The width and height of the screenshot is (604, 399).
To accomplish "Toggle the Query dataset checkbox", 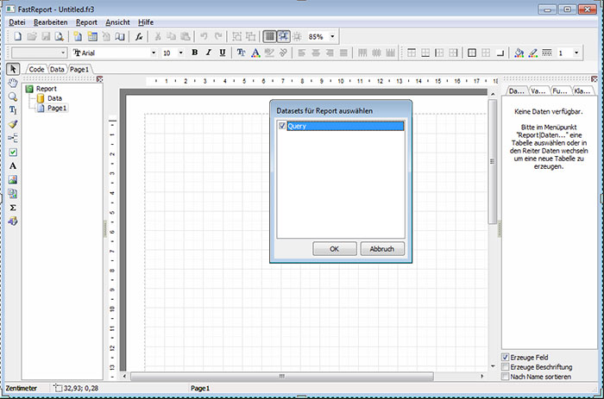I will 282,127.
